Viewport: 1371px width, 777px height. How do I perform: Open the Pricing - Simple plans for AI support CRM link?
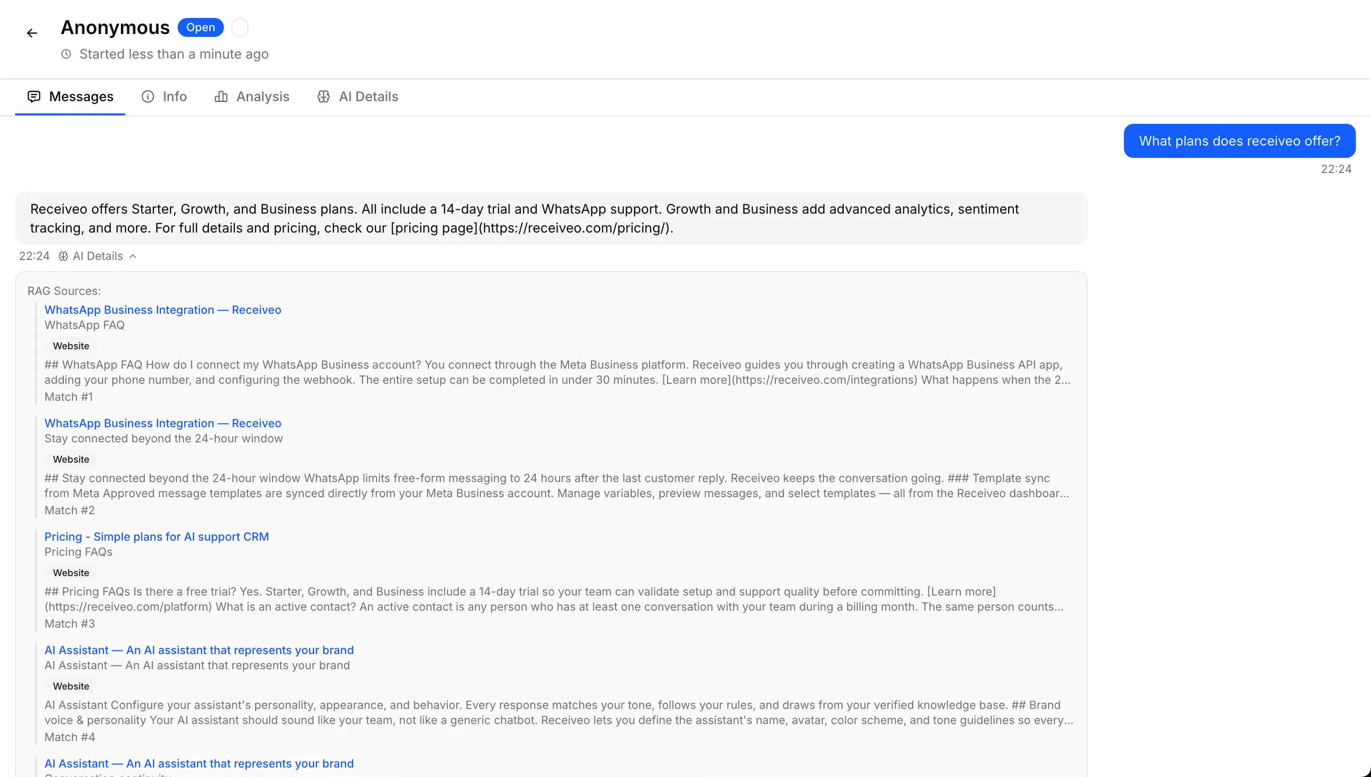pos(156,536)
